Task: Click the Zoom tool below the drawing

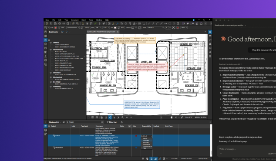Action: point(122,117)
